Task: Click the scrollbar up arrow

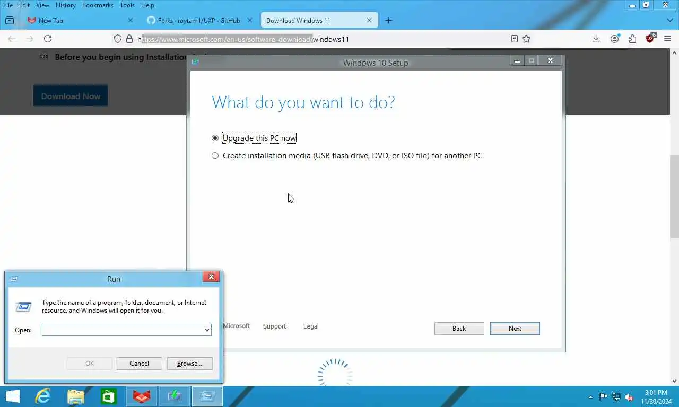Action: point(674,53)
